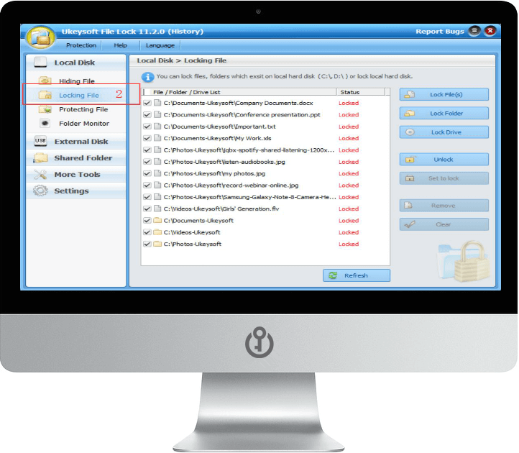This screenshot has height=453, width=519.
Task: Collapse the Local Disk section
Action: (76, 63)
